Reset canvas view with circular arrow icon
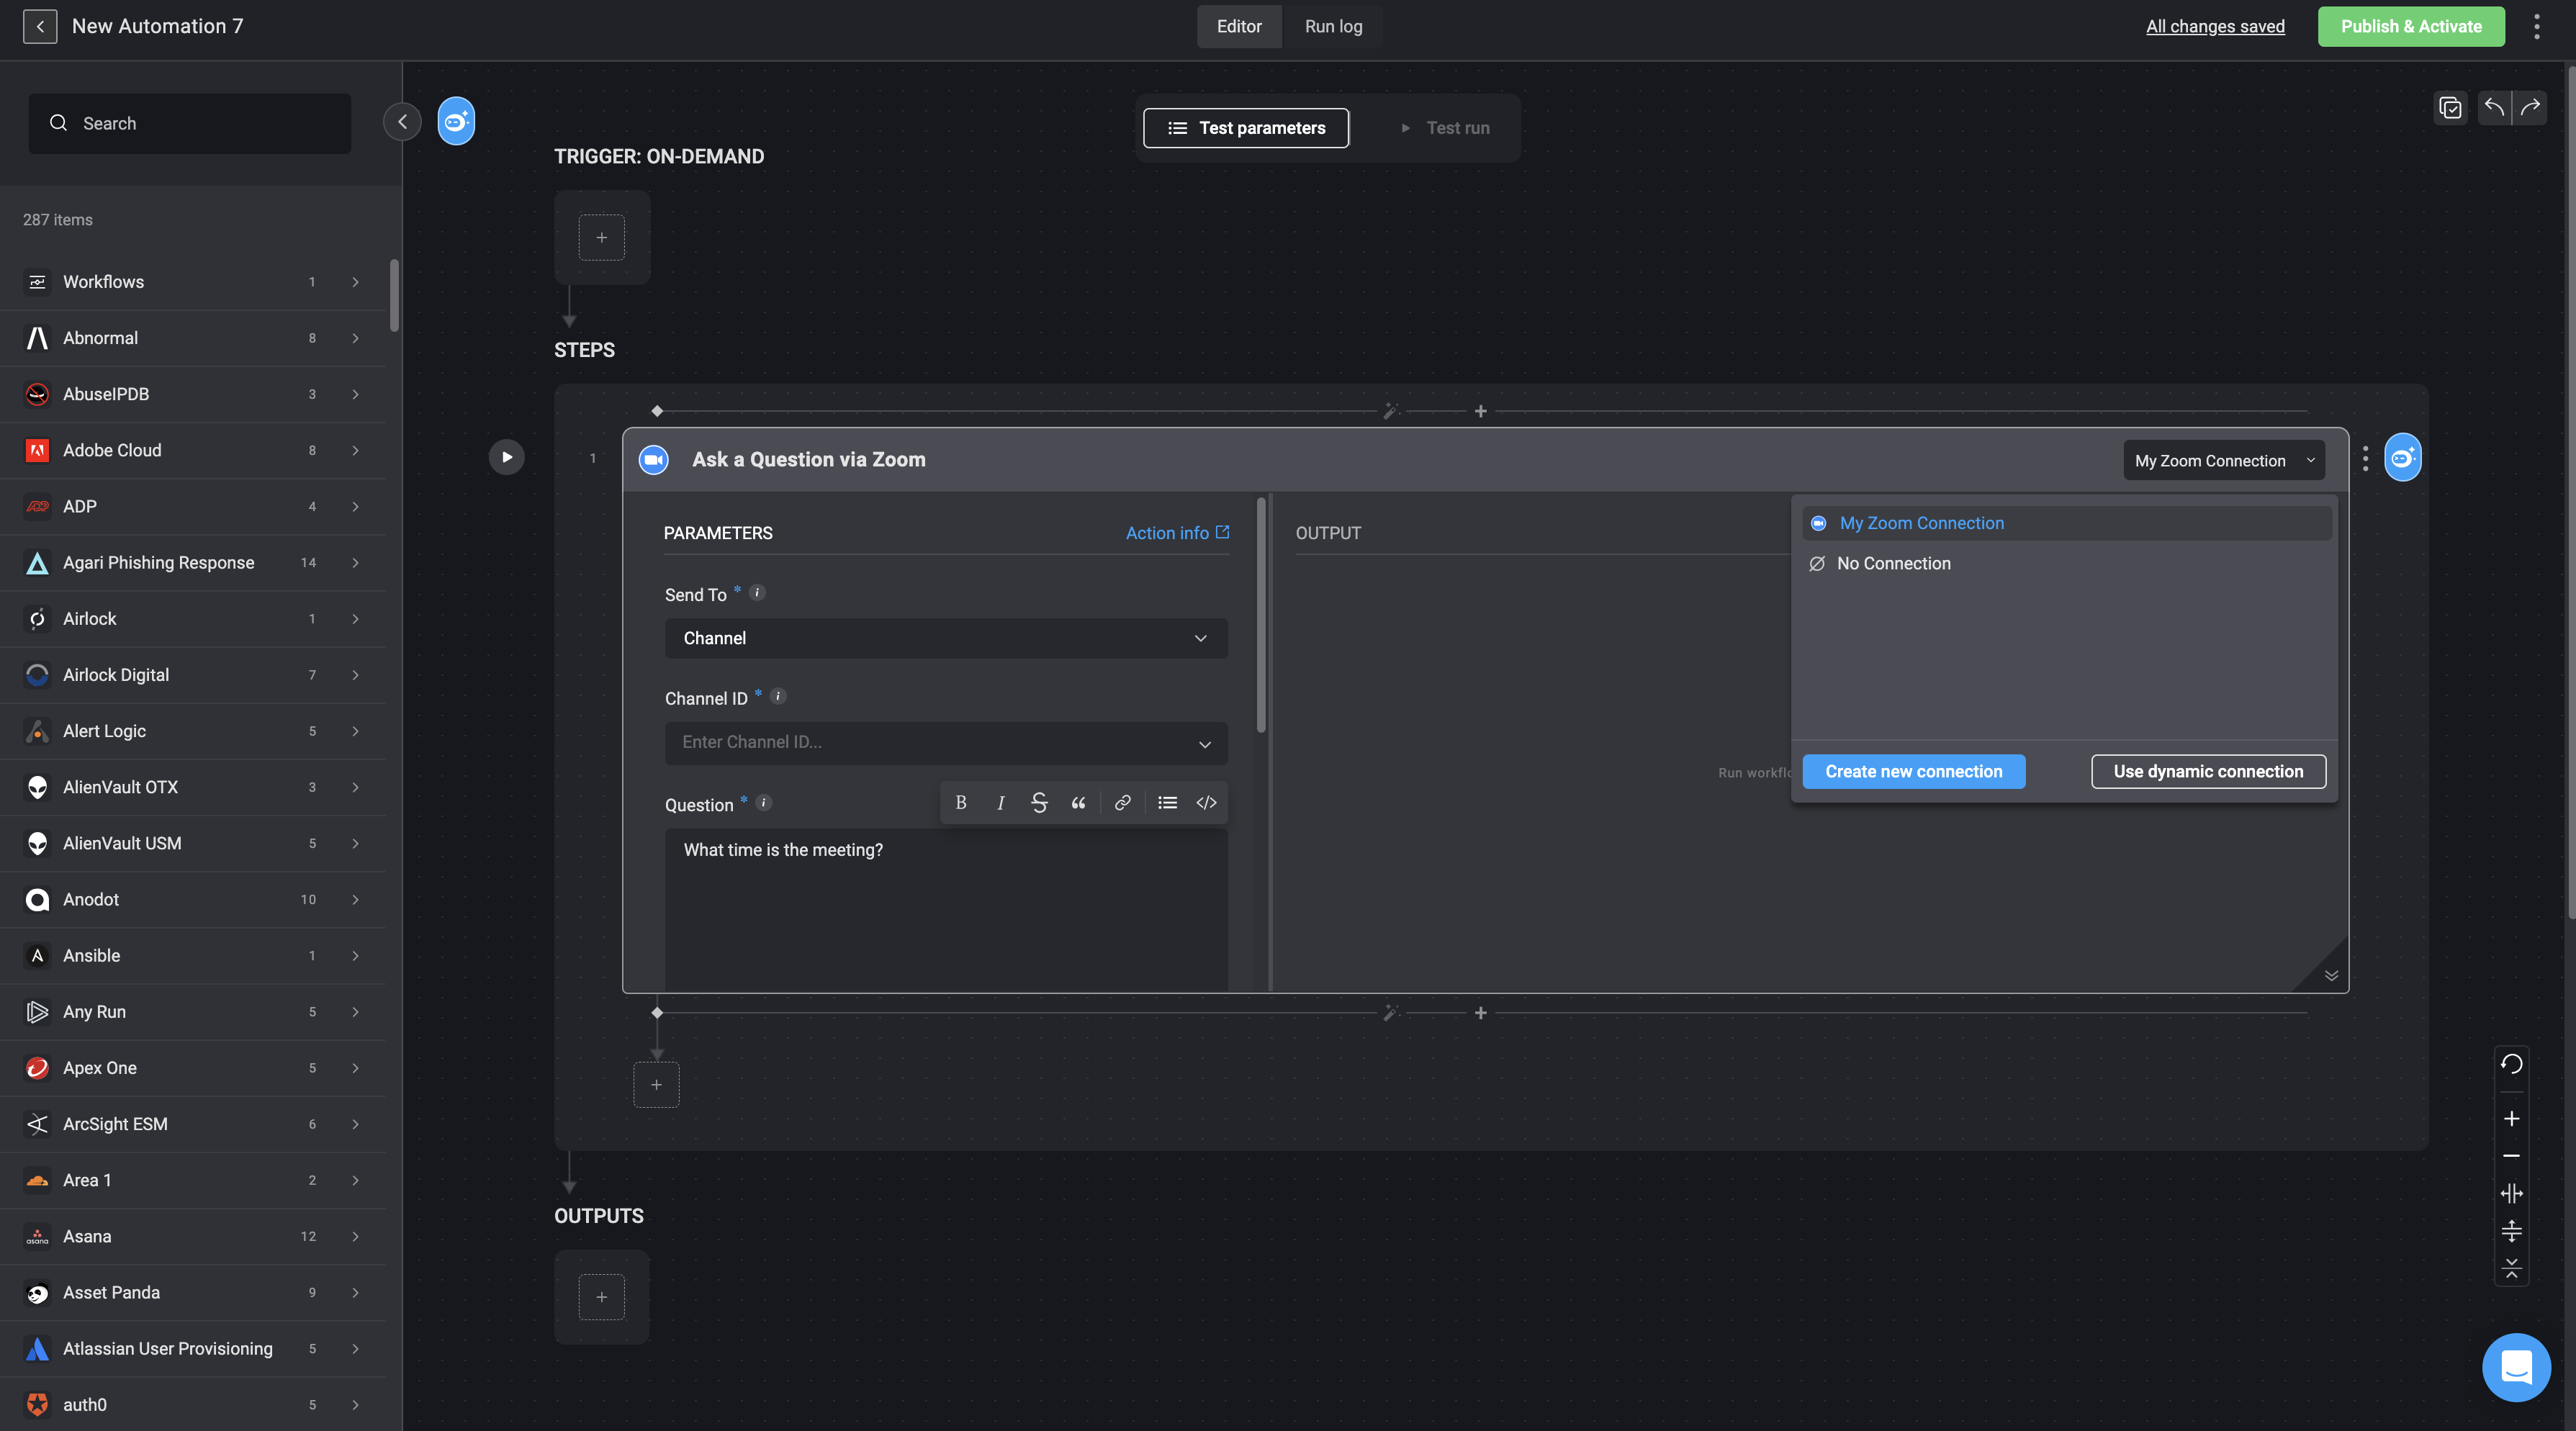Screen dimensions: 2576x1431 2511,1063
